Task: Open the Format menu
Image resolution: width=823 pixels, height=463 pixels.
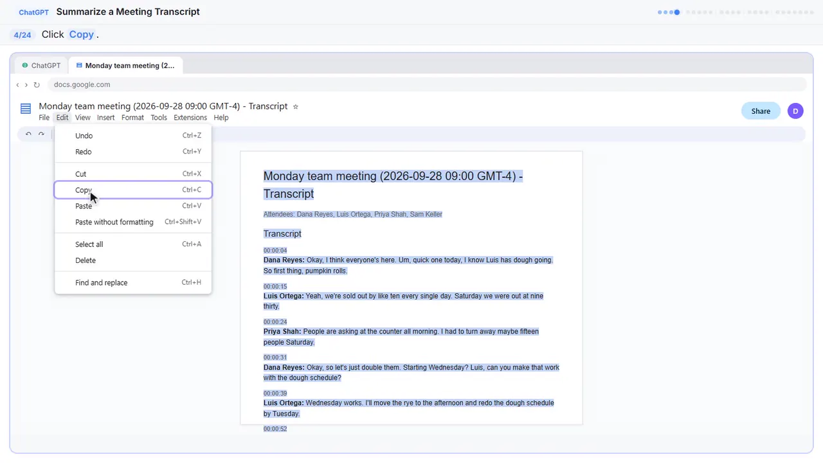Action: (x=132, y=118)
